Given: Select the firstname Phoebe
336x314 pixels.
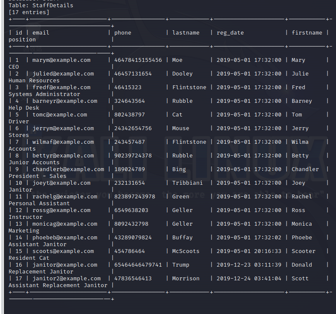Looking at the screenshot, I should point(302,238).
